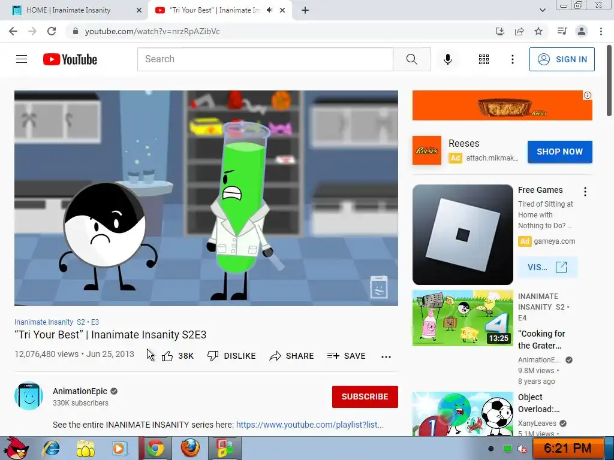Open more actions ellipsis below video
Image resolution: width=614 pixels, height=460 pixels.
pyautogui.click(x=386, y=356)
